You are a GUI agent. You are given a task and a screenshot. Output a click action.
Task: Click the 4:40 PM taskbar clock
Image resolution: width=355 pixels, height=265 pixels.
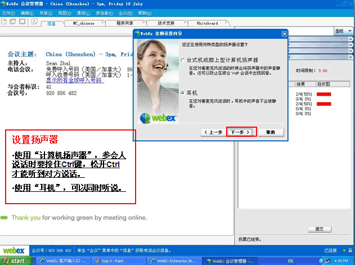[x=341, y=261]
